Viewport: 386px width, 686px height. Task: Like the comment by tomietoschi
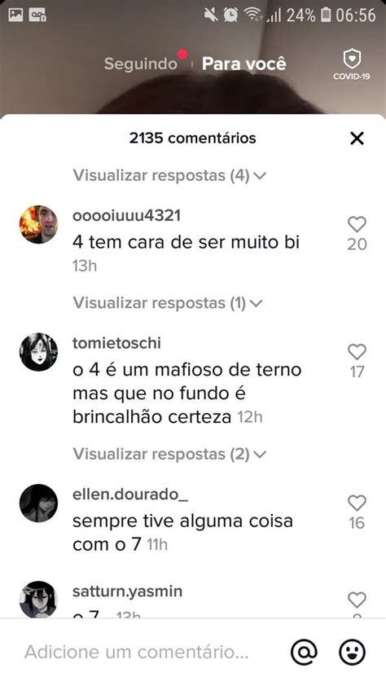pos(357,352)
